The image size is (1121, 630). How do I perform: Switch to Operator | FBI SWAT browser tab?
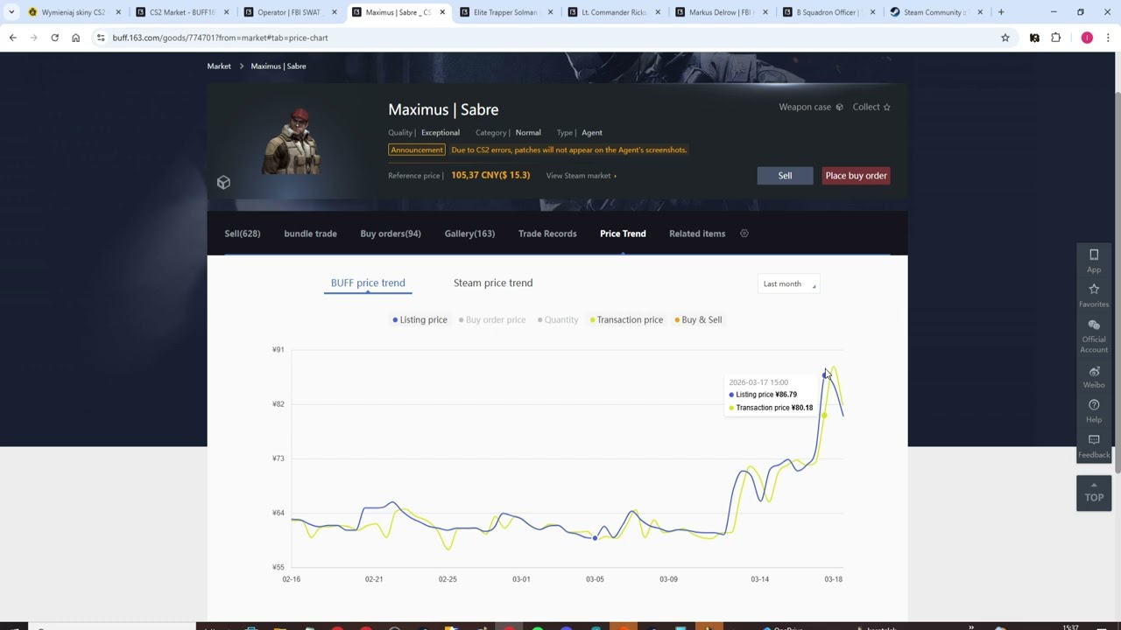point(289,12)
